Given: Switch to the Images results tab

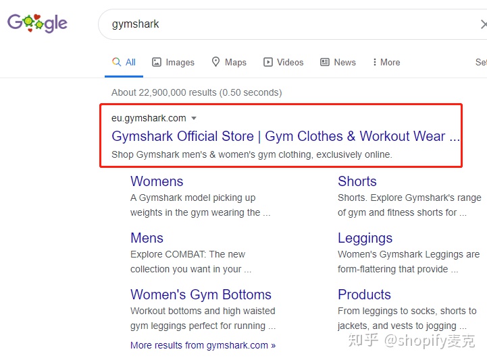Looking at the screenshot, I should tap(180, 62).
